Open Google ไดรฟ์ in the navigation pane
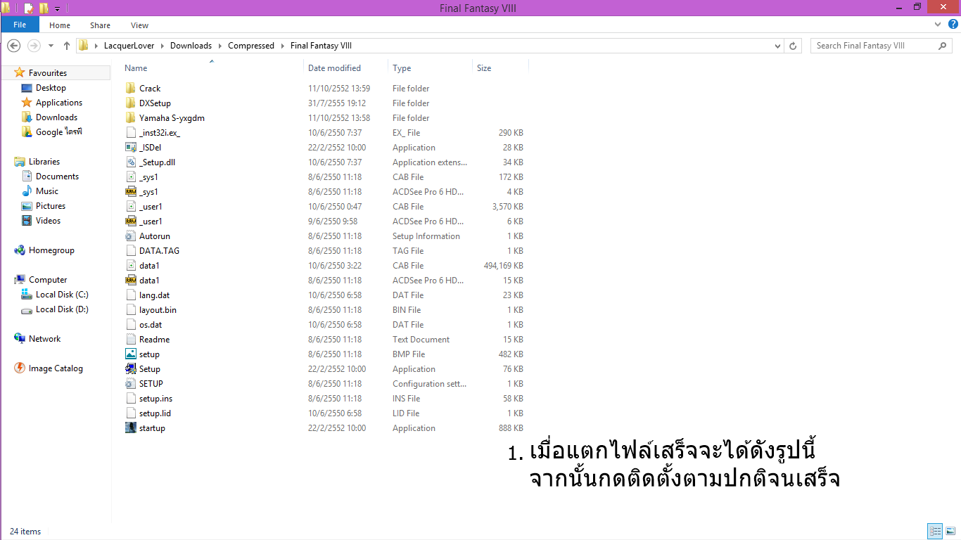The height and width of the screenshot is (540, 961). click(x=59, y=132)
